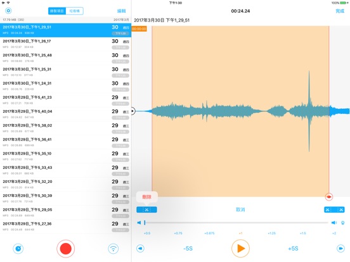Select recording 2017年3月29日_下午5_30_39
350x262 pixels.
coord(66,199)
